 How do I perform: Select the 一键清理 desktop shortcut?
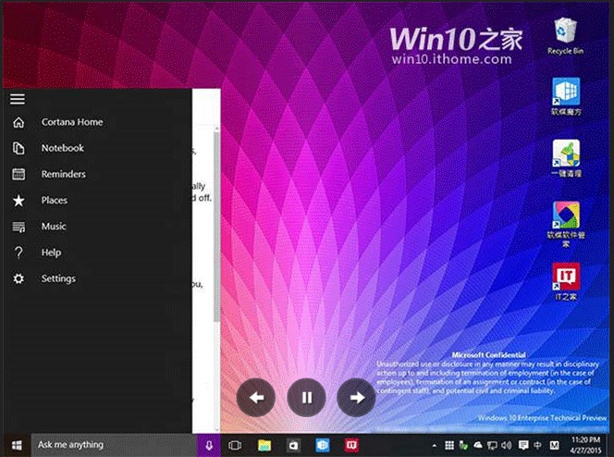(566, 158)
